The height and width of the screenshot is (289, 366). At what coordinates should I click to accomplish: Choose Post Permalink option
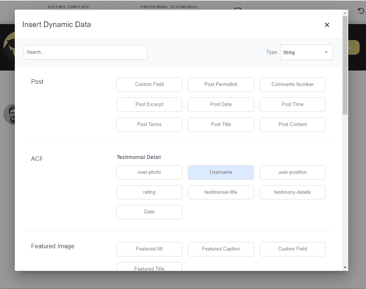[x=221, y=84]
